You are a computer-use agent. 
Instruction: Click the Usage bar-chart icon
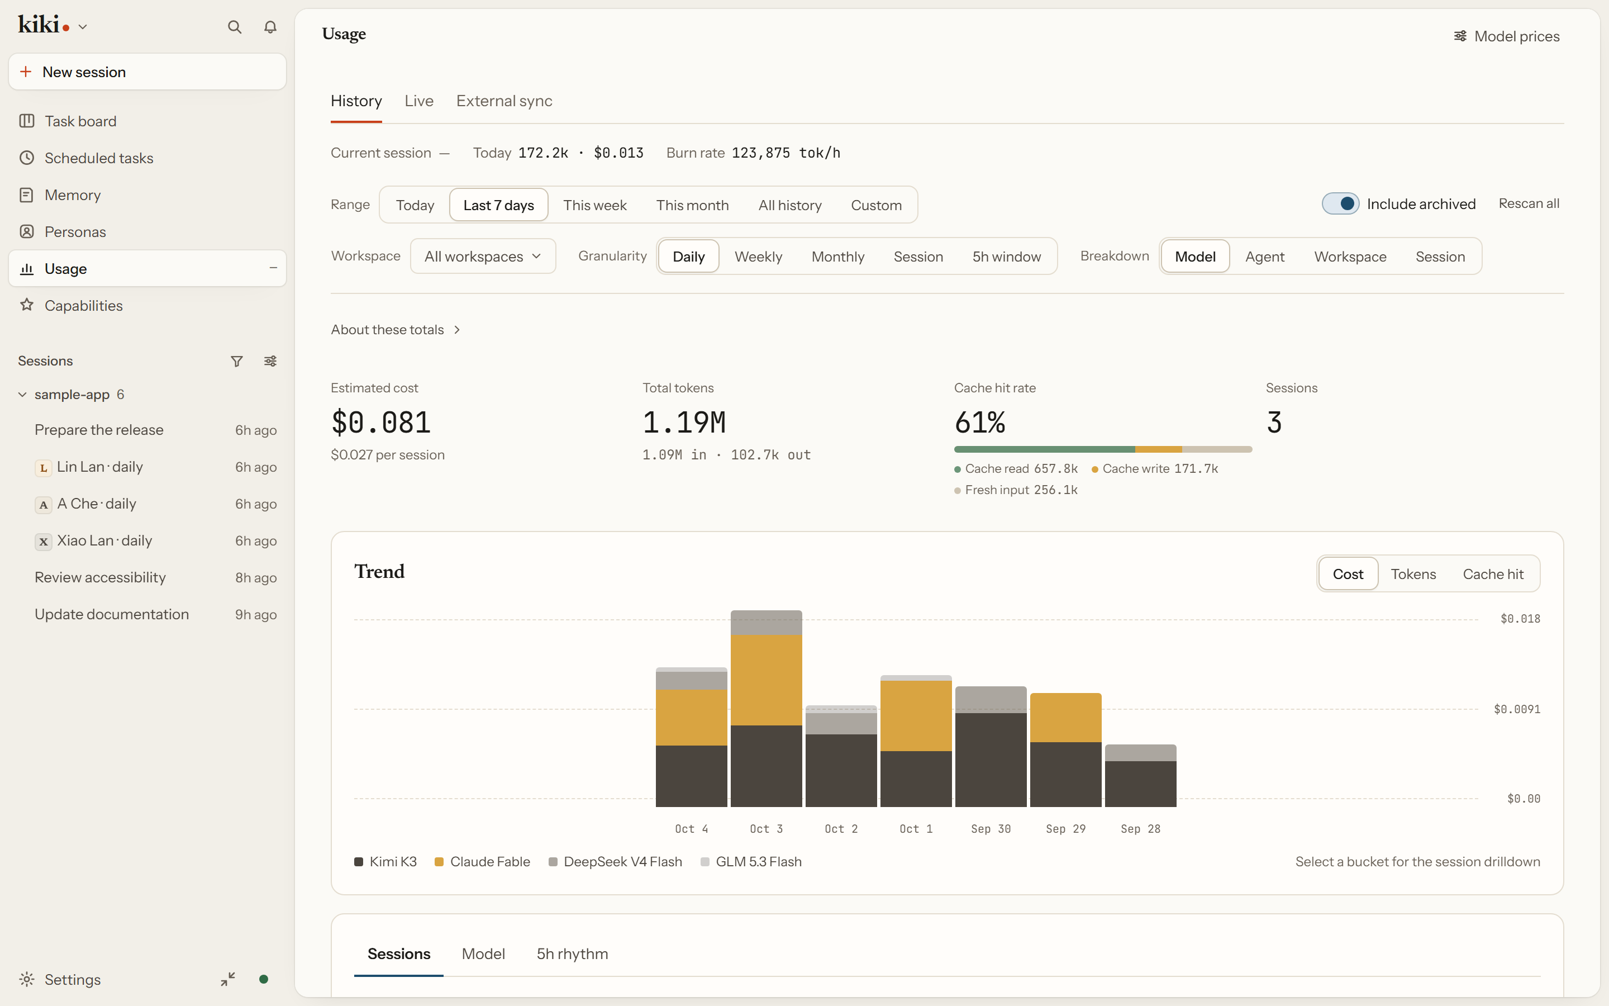coord(27,268)
